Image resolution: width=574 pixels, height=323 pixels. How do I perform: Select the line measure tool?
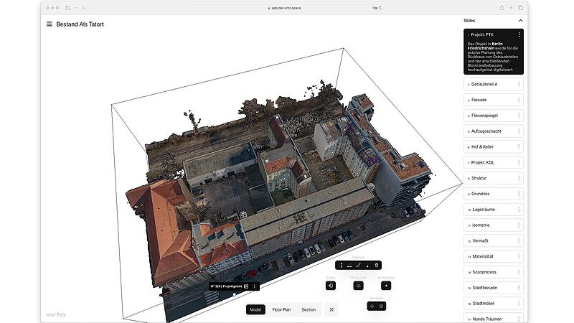tap(358, 266)
